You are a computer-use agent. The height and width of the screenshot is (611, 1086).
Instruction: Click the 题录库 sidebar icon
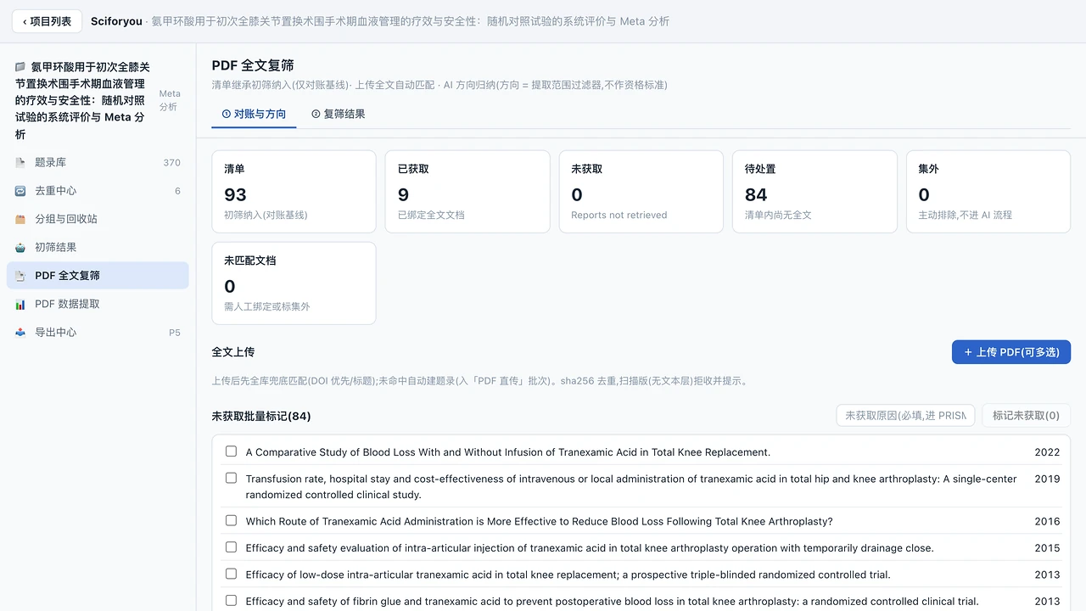[x=20, y=162]
